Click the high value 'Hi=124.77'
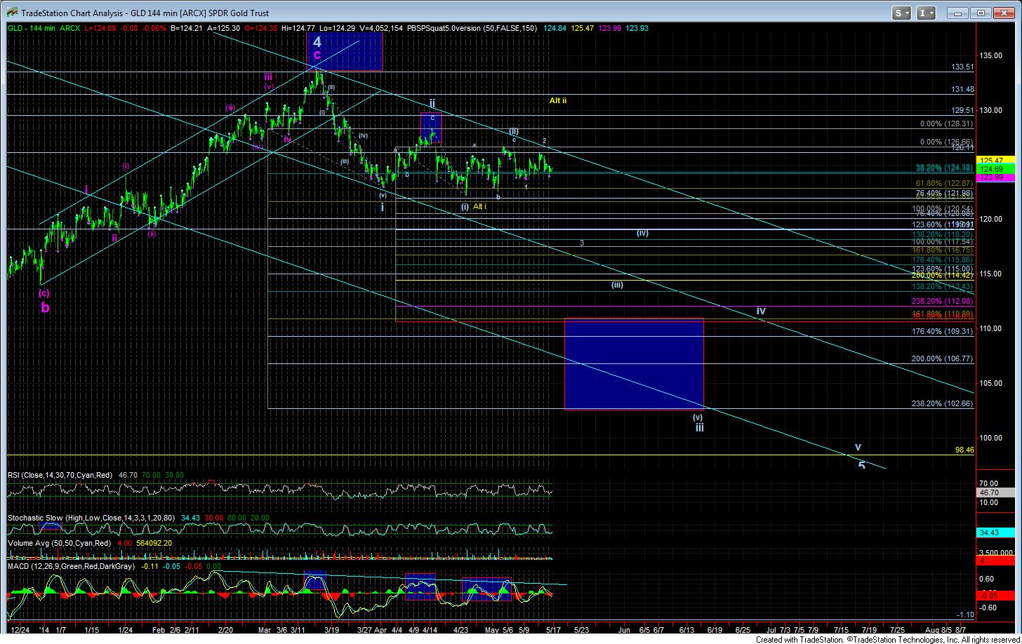This screenshot has width=1022, height=644. [x=298, y=28]
